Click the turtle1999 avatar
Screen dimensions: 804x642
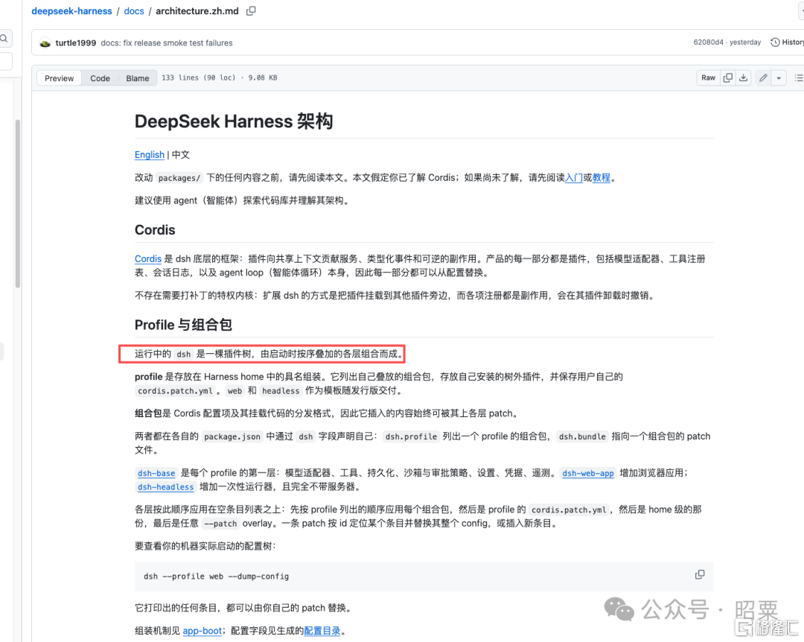(x=45, y=42)
